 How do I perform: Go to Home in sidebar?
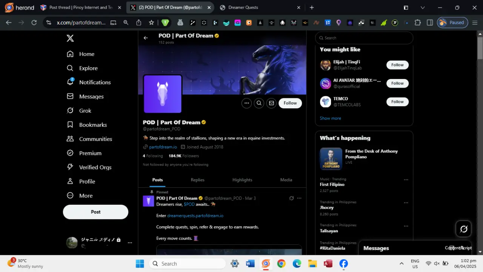point(80,54)
